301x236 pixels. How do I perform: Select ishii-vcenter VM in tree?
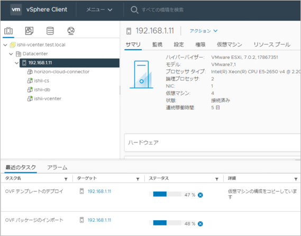pos(48,99)
